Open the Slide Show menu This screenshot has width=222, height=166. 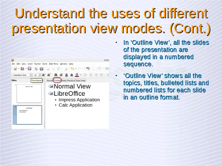(x=54, y=64)
